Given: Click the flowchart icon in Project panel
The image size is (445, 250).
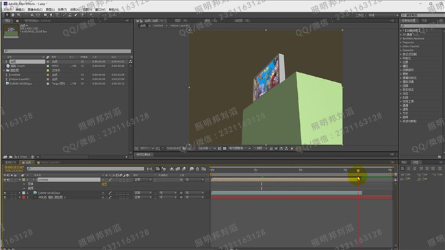Looking at the screenshot, I should tap(131, 62).
